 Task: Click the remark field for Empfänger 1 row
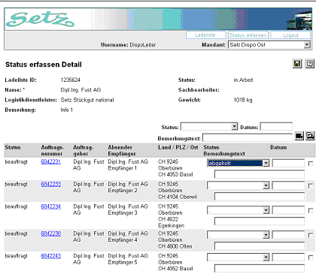point(260,174)
